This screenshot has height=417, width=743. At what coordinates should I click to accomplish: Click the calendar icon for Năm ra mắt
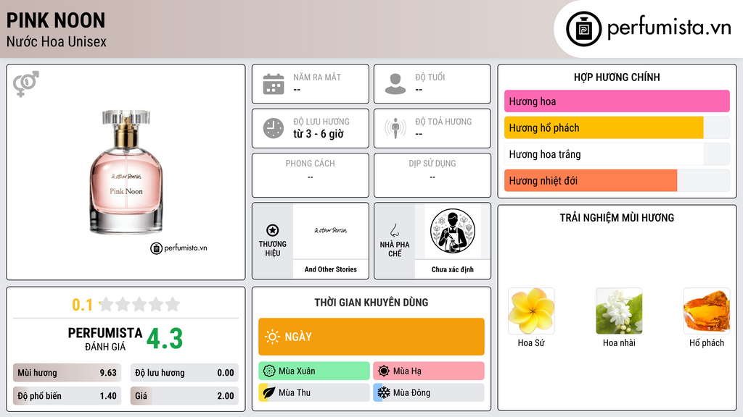pyautogui.click(x=274, y=84)
